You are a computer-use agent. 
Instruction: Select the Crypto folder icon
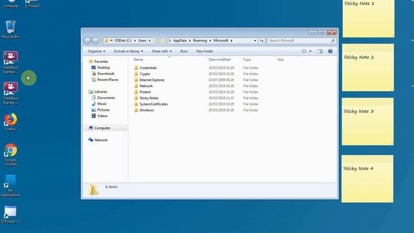click(136, 74)
